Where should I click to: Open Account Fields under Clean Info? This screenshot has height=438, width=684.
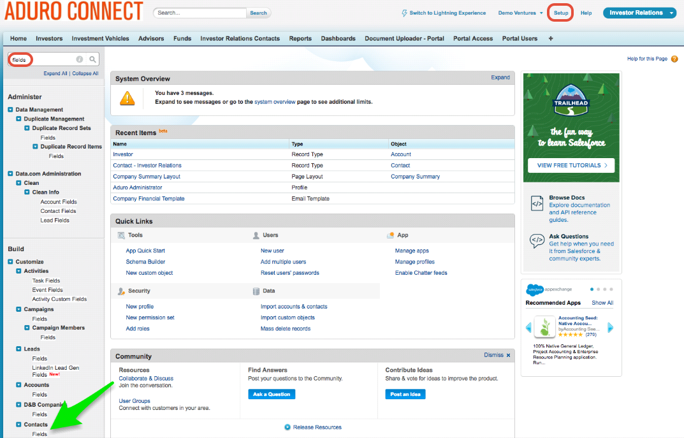59,202
